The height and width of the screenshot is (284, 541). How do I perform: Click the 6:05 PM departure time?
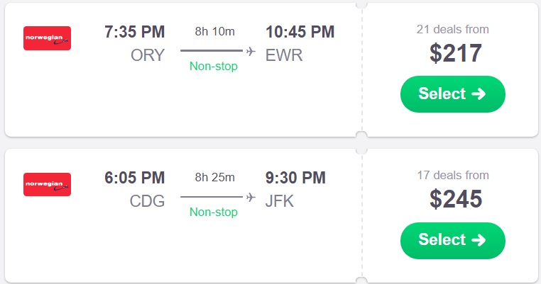134,178
